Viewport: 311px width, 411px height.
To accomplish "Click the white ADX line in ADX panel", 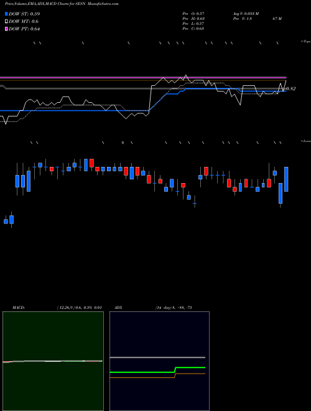I will pos(157,357).
